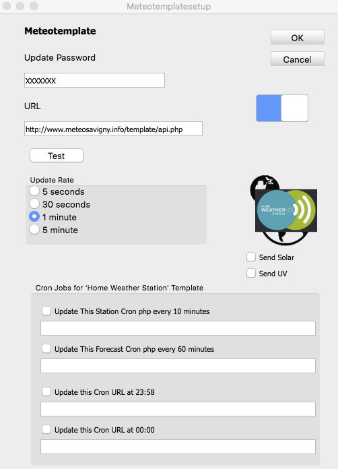
Task: Choose the 1 minute update rate
Action: point(34,216)
